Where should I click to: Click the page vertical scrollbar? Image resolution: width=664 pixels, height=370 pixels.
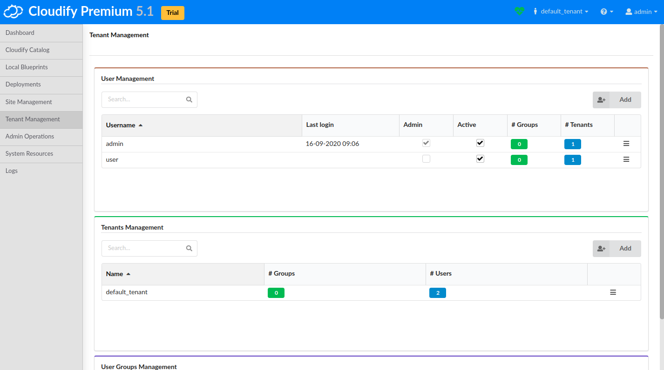(x=662, y=172)
